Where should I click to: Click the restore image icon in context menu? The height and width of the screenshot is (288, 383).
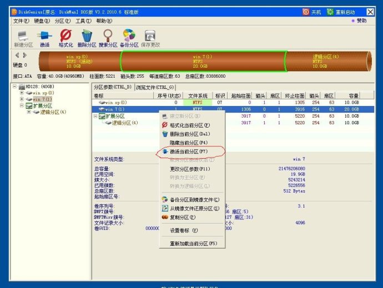point(165,208)
